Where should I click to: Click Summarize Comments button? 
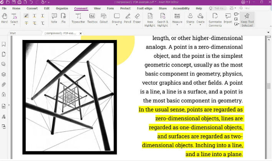(x=216, y=18)
